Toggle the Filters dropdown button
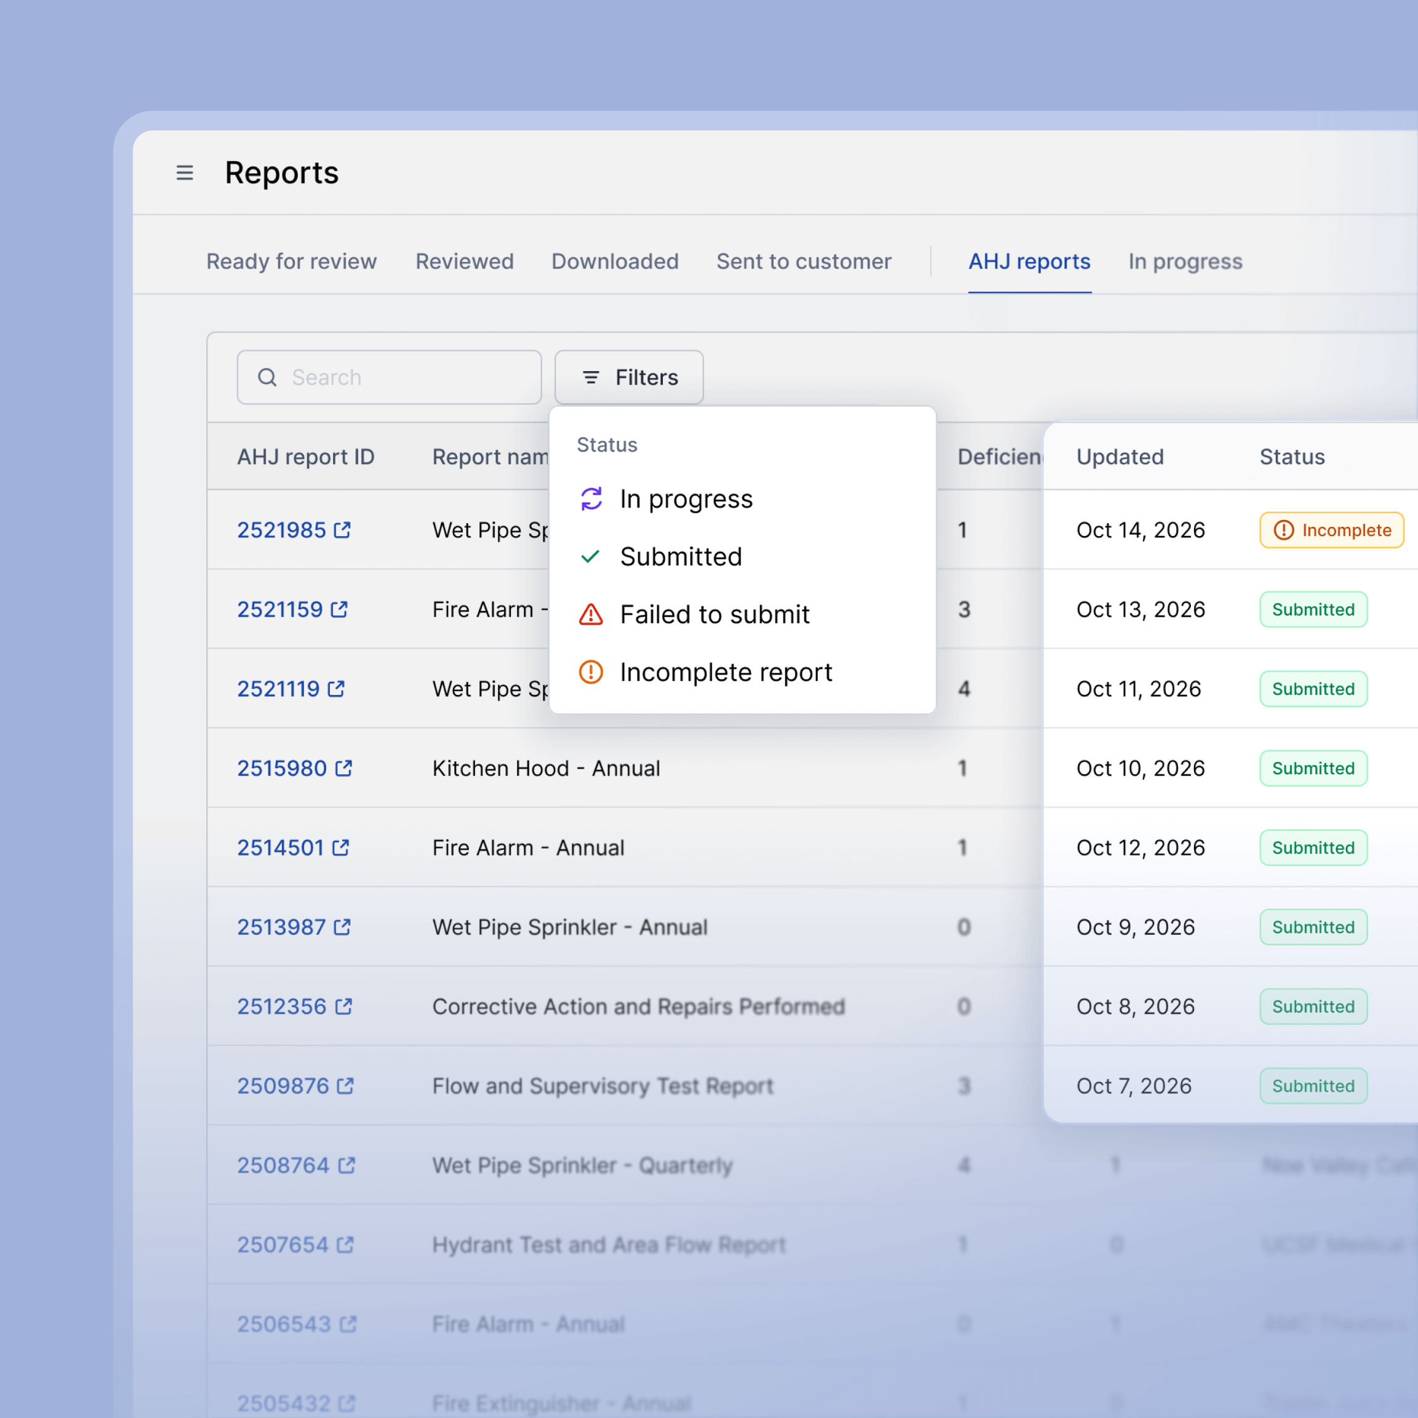The width and height of the screenshot is (1418, 1418). tap(629, 377)
